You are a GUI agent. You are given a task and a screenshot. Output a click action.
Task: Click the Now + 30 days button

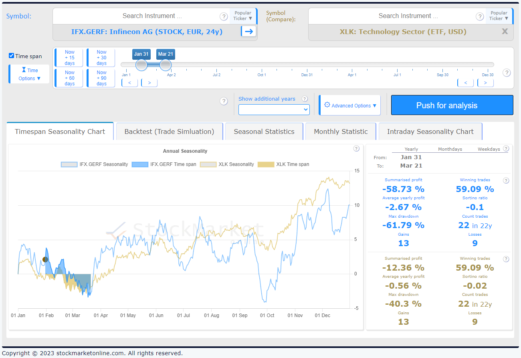(101, 58)
